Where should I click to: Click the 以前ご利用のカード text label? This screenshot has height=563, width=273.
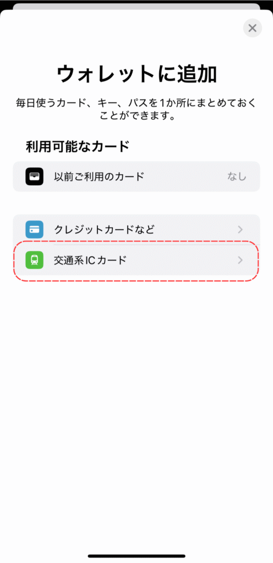(x=99, y=176)
